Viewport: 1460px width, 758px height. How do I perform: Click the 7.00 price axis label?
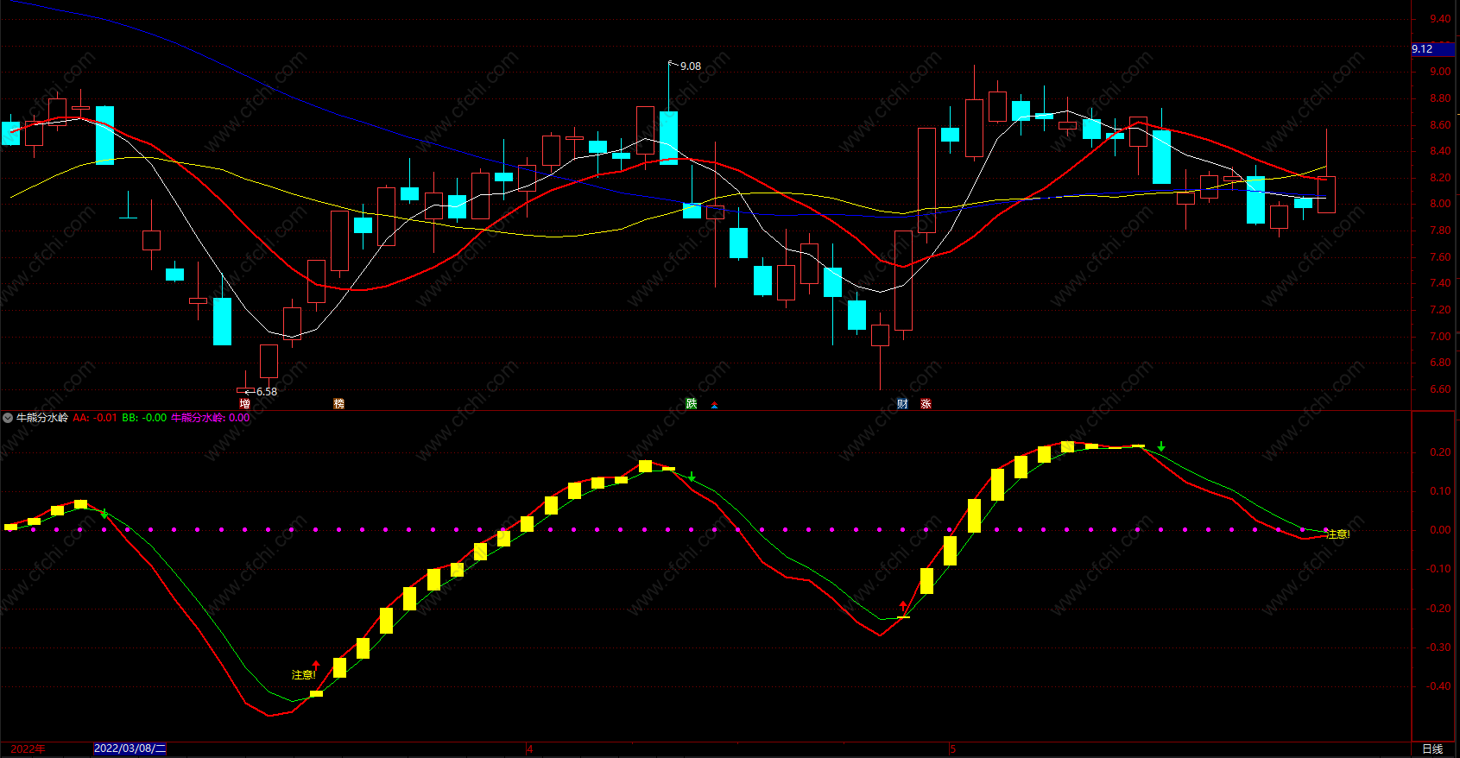click(x=1440, y=337)
